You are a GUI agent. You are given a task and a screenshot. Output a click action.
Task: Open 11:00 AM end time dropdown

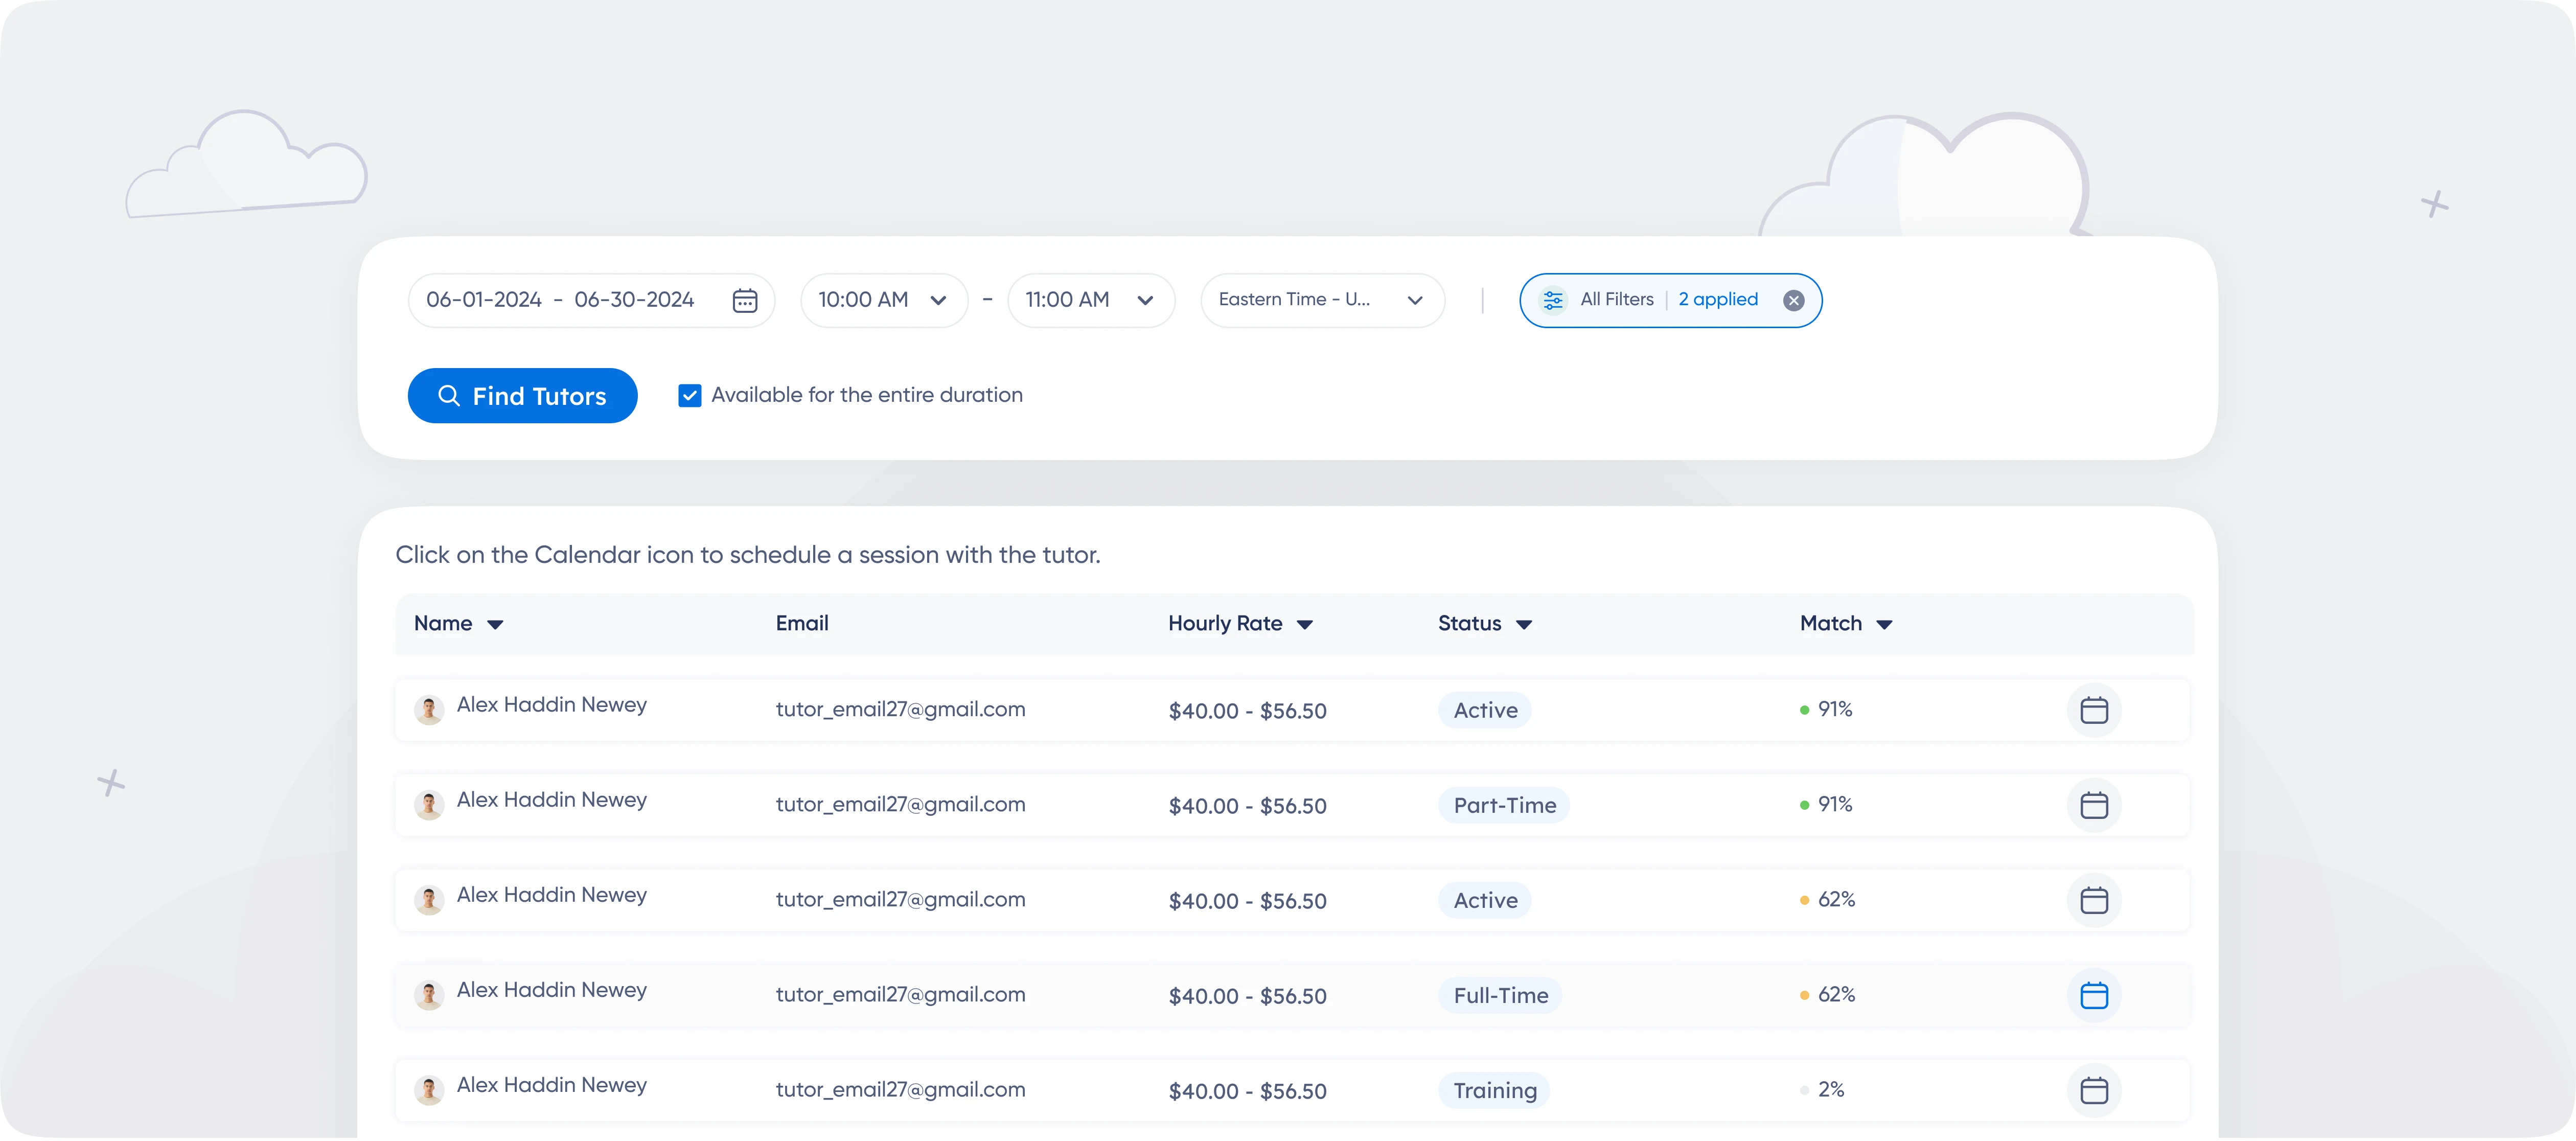(1090, 300)
